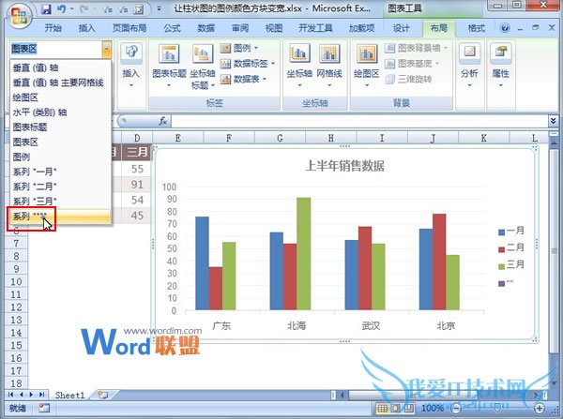Select 系列 "二月" in the list
Image resolution: width=563 pixels, height=419 pixels.
60,187
